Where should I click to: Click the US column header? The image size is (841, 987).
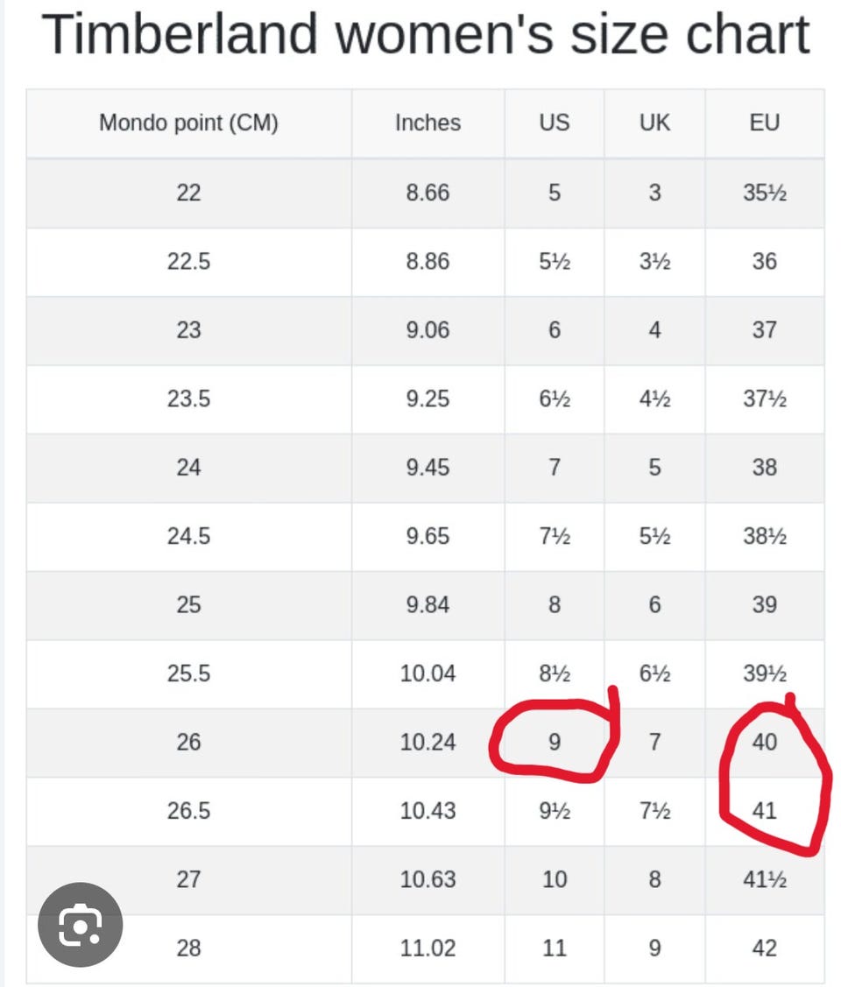pyautogui.click(x=554, y=123)
